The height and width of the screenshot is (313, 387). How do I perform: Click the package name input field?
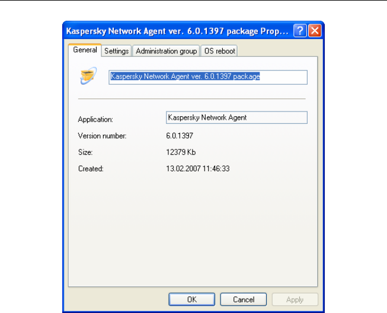click(x=208, y=77)
